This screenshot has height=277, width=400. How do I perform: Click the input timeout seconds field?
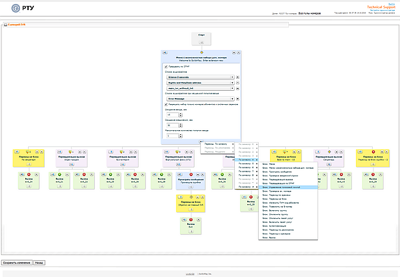[x=171, y=115]
